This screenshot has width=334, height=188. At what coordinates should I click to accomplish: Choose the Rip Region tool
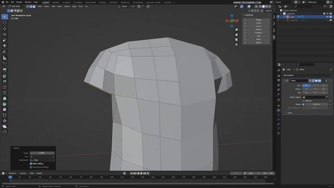pos(5,132)
